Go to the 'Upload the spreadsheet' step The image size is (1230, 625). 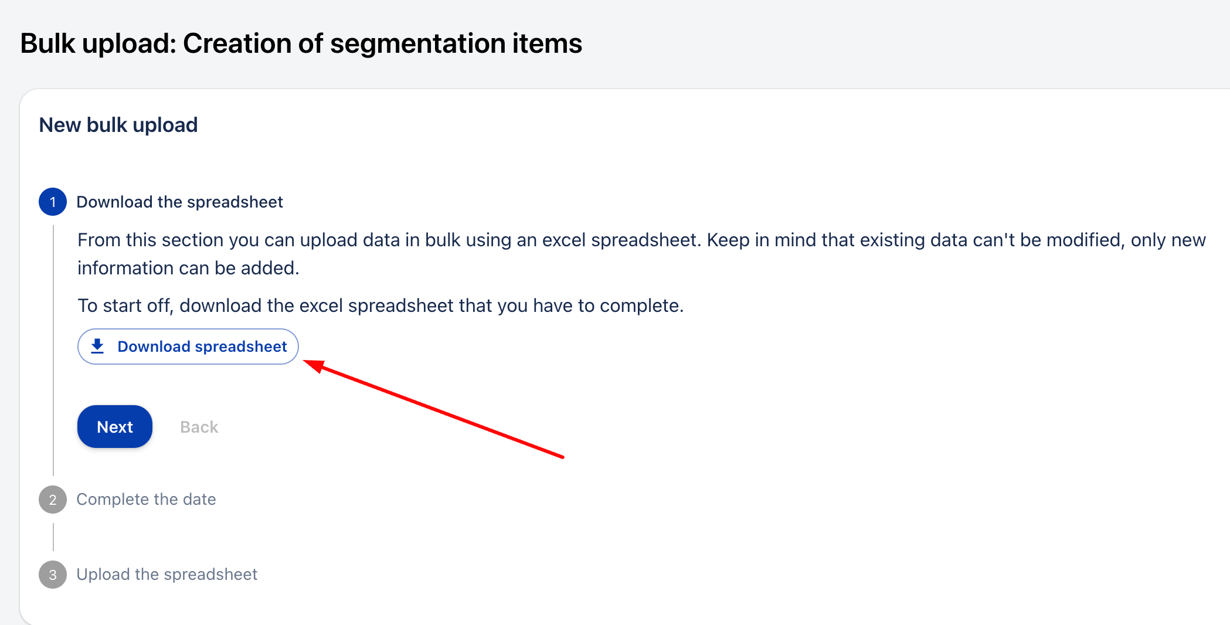click(x=167, y=575)
